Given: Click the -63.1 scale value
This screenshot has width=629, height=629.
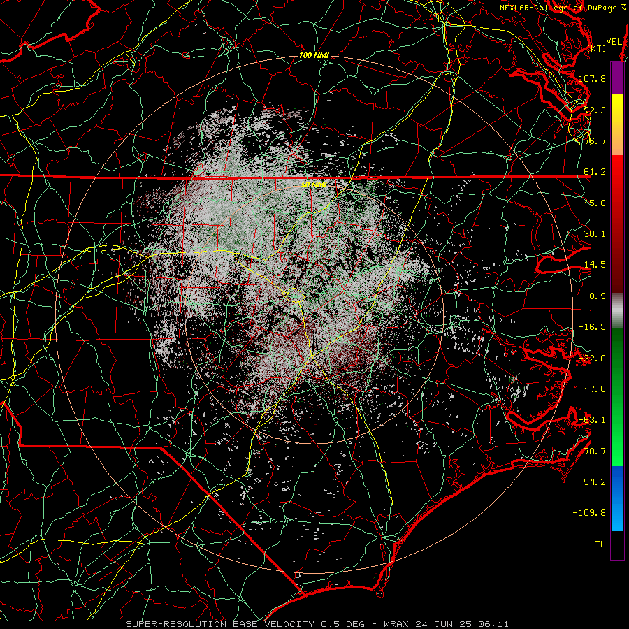Looking at the screenshot, I should pos(592,419).
